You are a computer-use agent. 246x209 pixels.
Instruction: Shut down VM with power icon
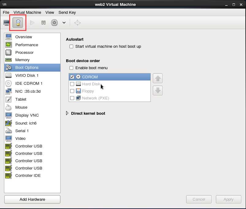tap(54, 23)
